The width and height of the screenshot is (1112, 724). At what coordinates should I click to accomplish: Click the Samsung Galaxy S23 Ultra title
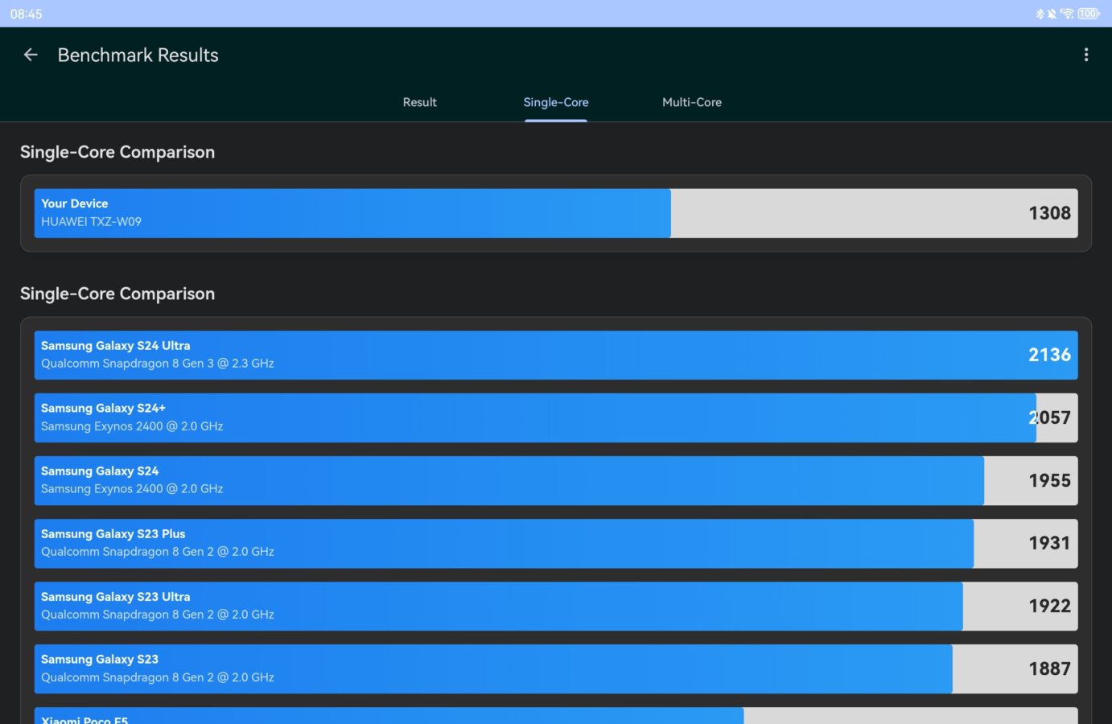[x=116, y=597]
